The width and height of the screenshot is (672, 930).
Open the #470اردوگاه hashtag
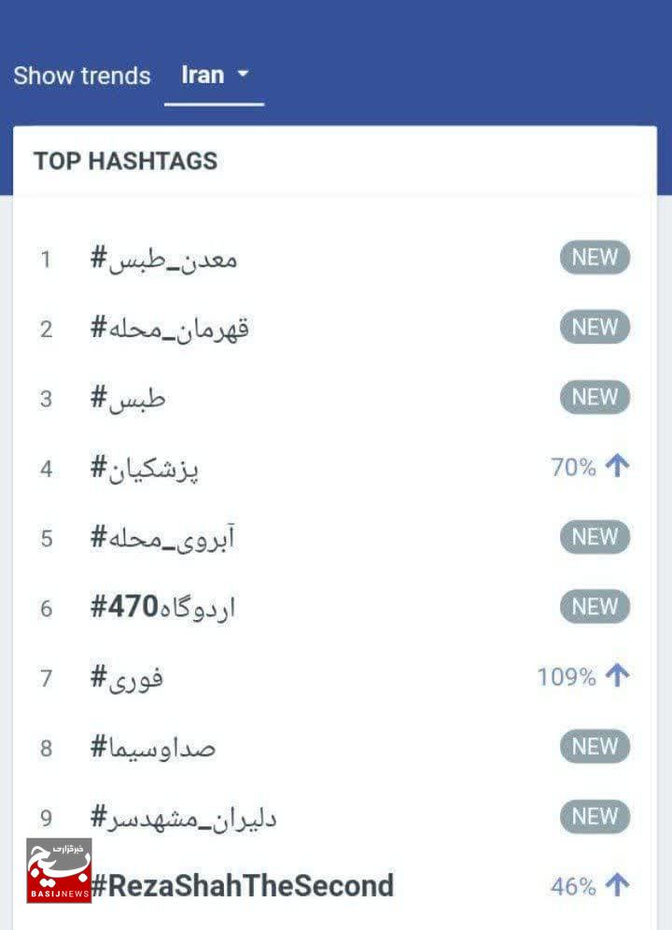click(163, 607)
